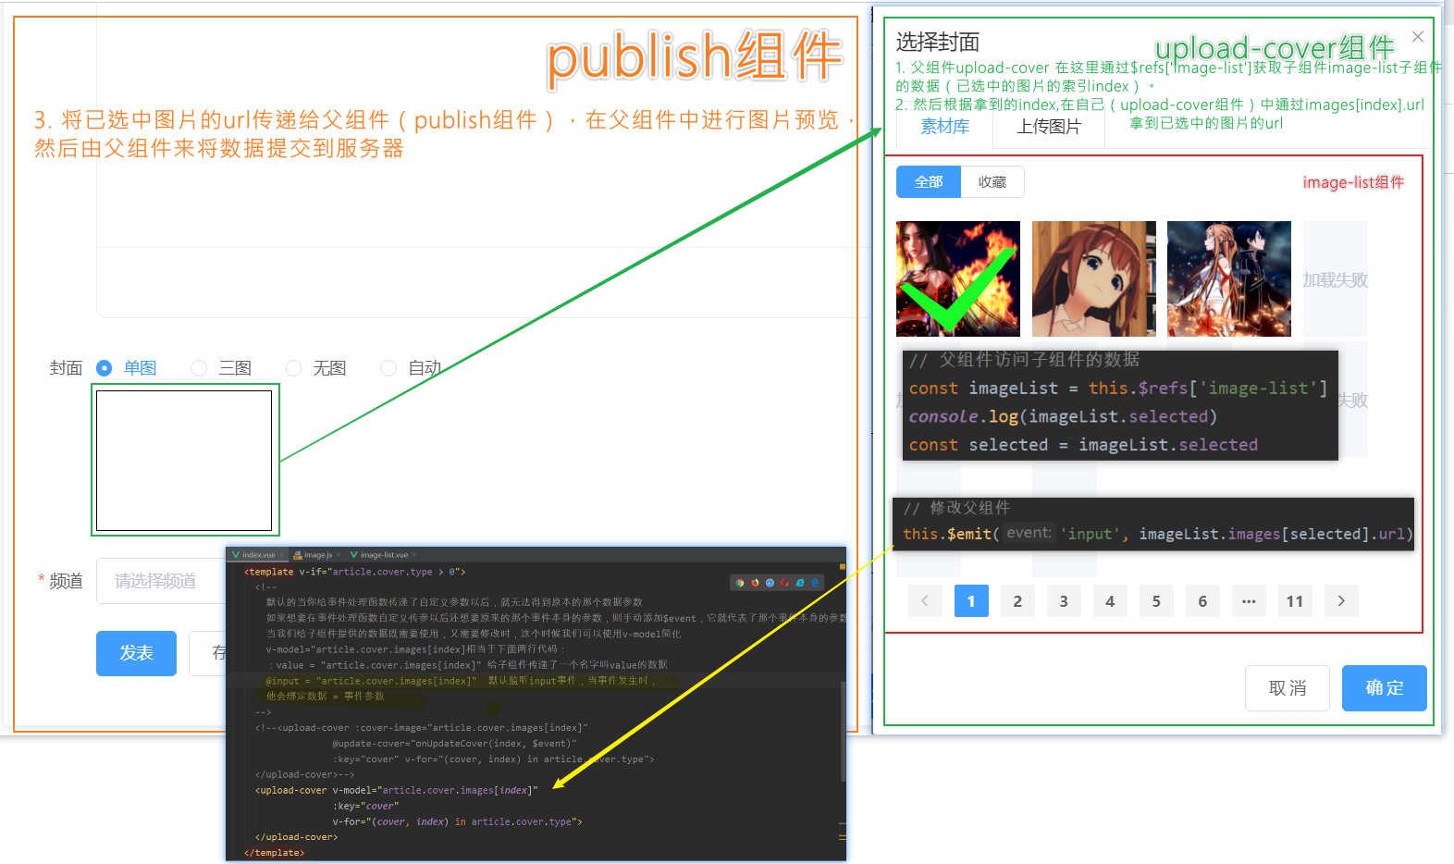Viewport: 1454px width, 864px height.
Task: Go to page 1 in pagination
Action: (971, 601)
